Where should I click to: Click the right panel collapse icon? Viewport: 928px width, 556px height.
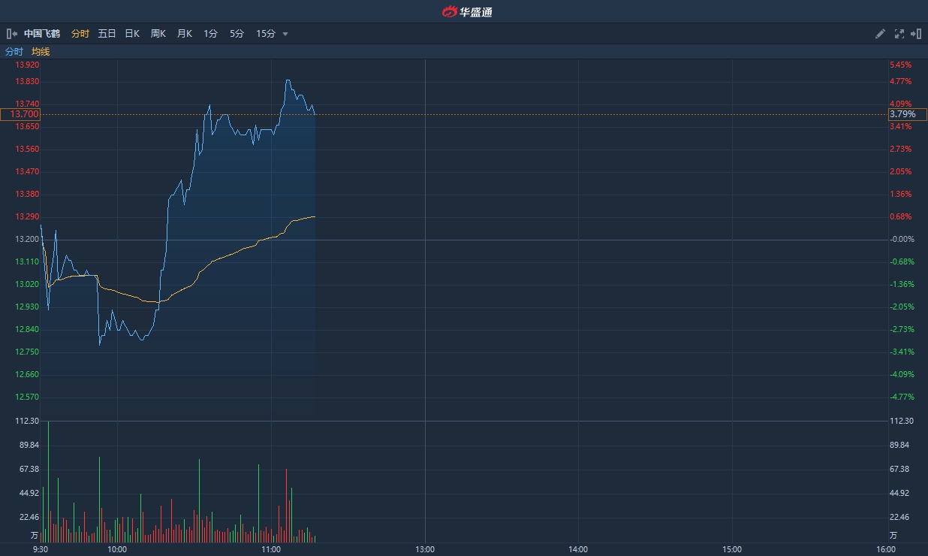click(916, 34)
